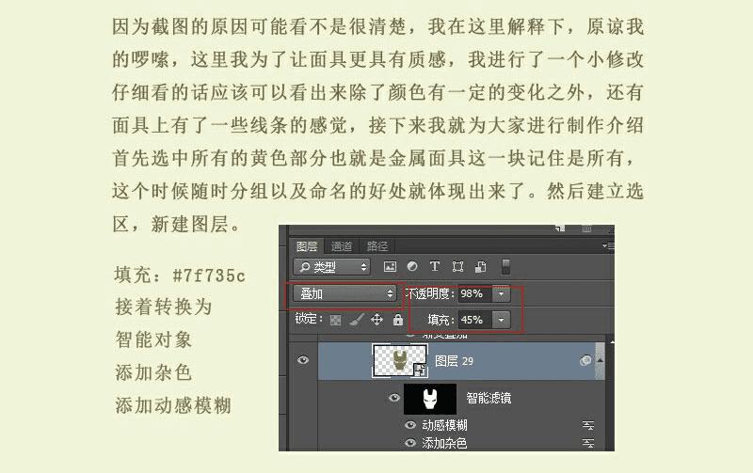
Task: Filter layers by smart object icon
Action: click(481, 267)
